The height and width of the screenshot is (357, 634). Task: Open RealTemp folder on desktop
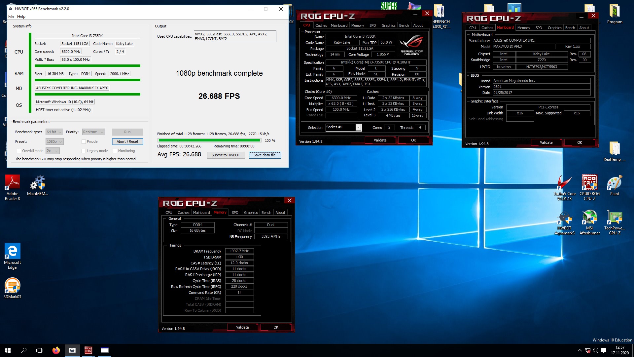pyautogui.click(x=615, y=151)
